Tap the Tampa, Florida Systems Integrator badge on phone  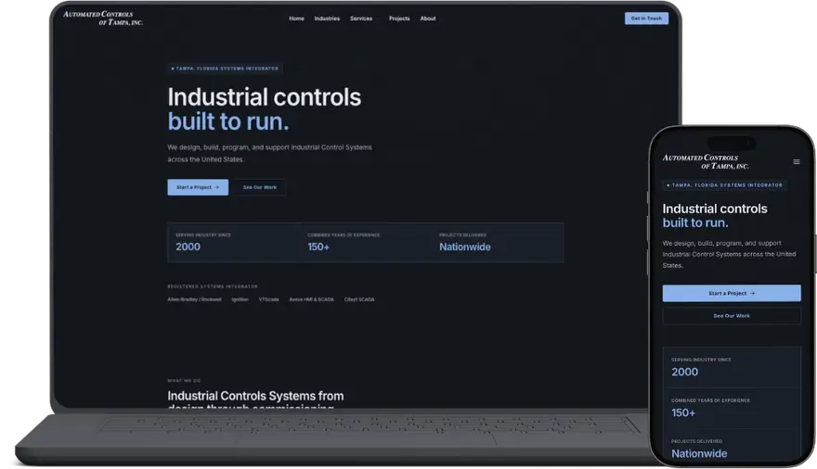pos(724,184)
